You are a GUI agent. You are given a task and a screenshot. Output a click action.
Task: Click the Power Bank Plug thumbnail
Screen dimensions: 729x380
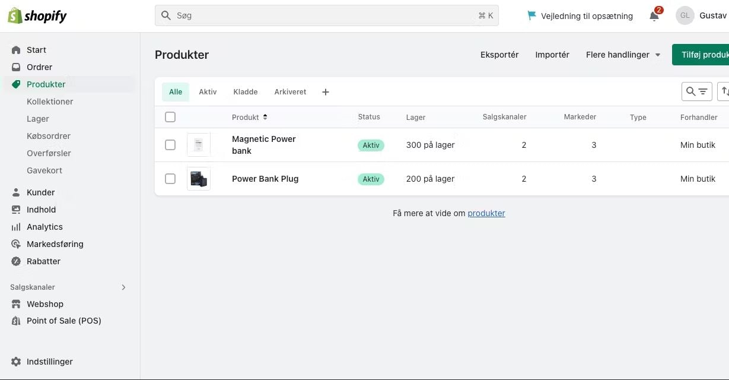click(x=199, y=179)
